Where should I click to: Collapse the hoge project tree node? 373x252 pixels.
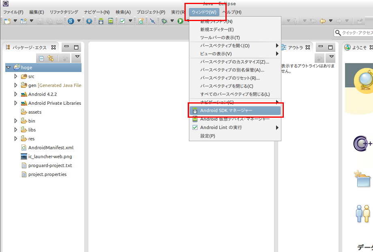(x=9, y=68)
